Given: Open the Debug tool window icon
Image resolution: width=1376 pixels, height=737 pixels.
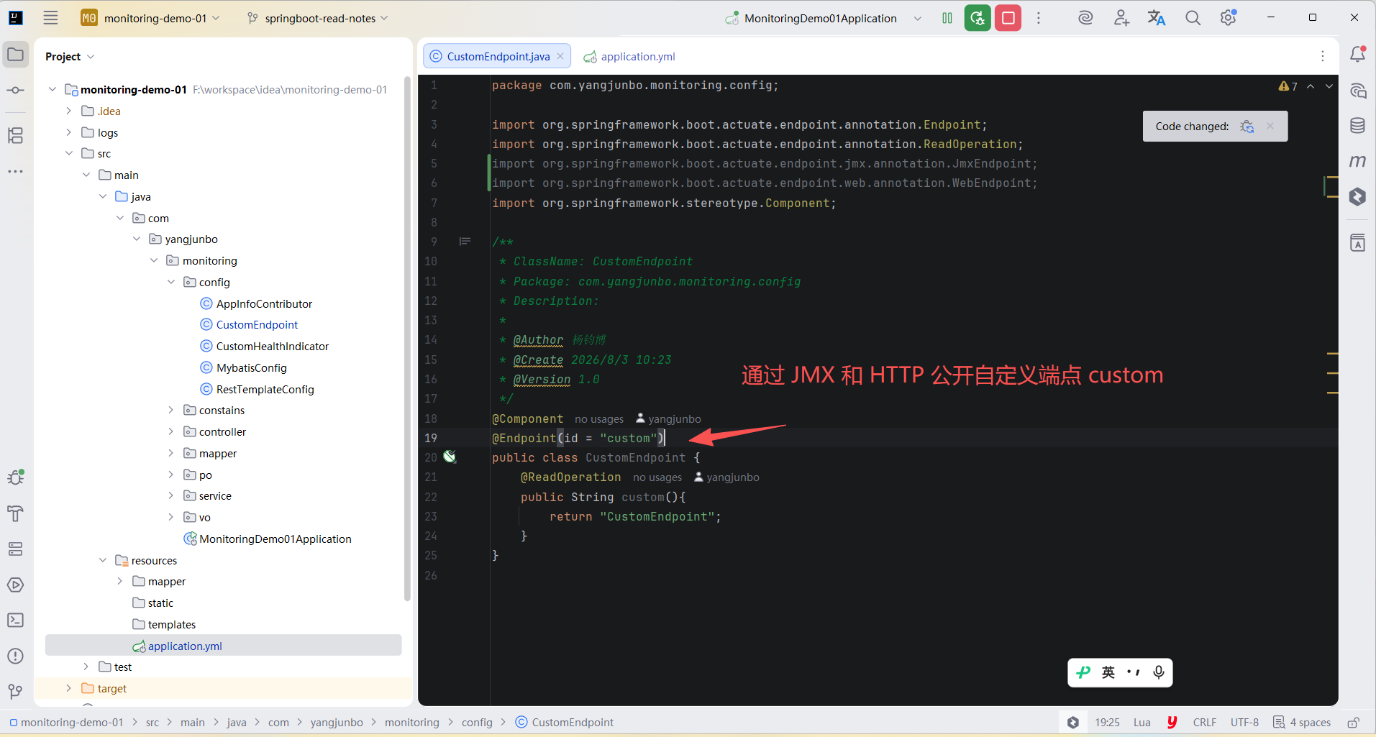Looking at the screenshot, I should (x=16, y=477).
